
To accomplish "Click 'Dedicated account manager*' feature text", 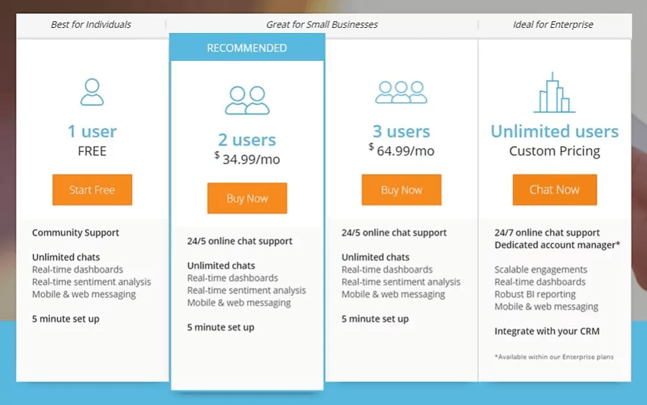I will pos(558,245).
